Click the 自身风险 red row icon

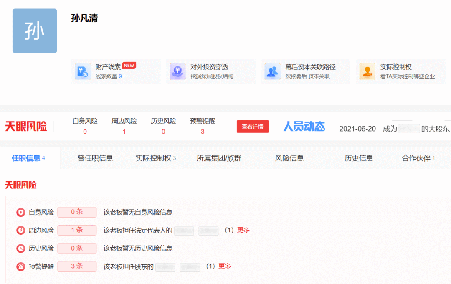coord(20,212)
